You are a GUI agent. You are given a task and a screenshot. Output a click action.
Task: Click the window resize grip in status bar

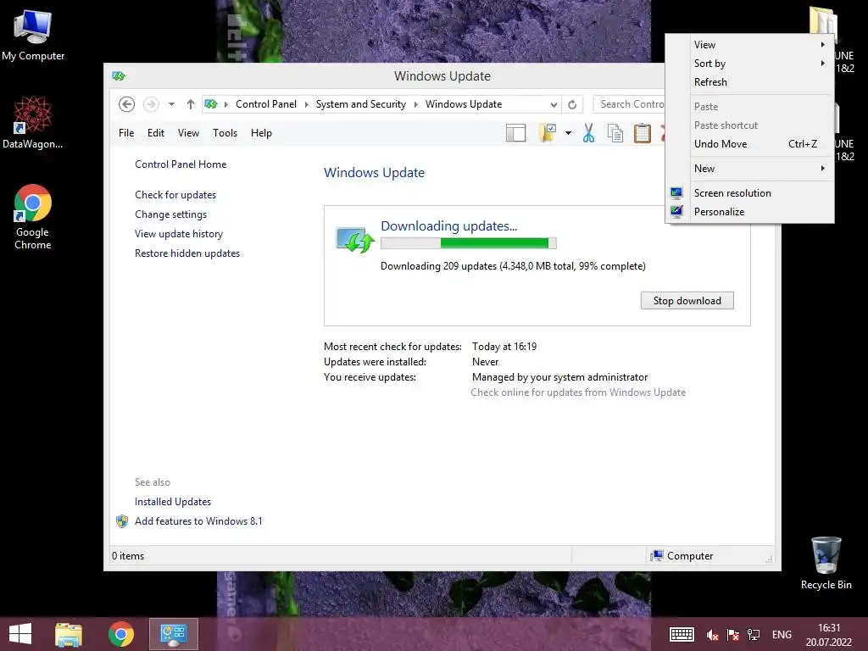pos(769,559)
